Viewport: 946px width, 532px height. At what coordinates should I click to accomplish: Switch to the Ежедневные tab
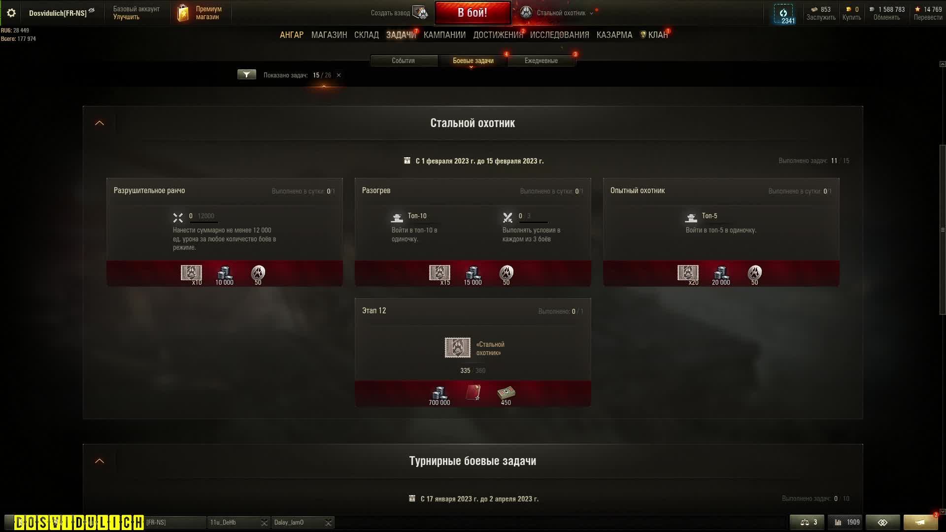click(541, 61)
